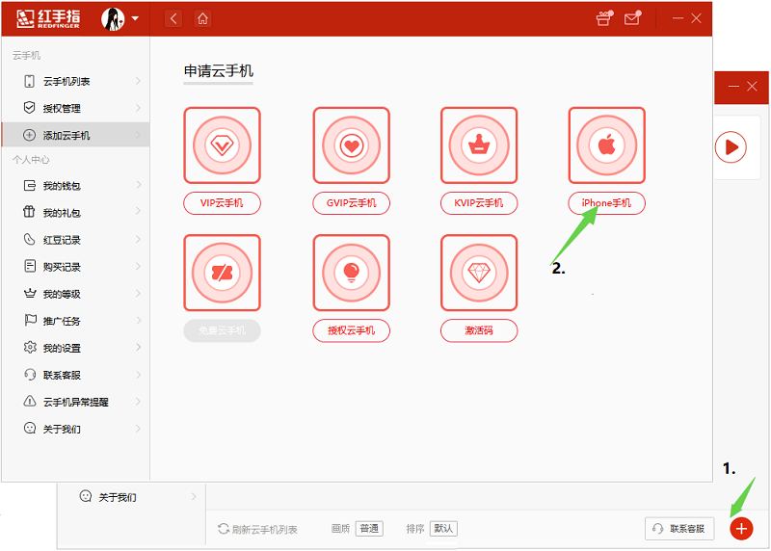Viewport: 771px width, 551px height.
Task: Click the iPhone手机 button
Action: pyautogui.click(x=607, y=203)
